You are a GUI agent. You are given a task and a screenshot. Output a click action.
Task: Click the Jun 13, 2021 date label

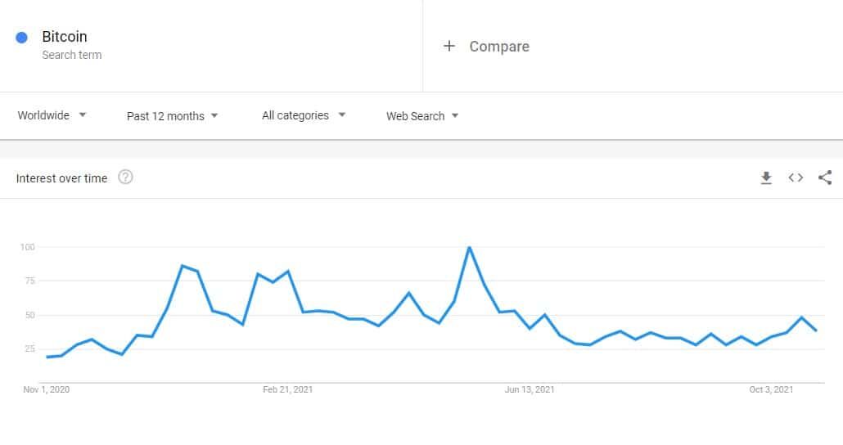[530, 389]
